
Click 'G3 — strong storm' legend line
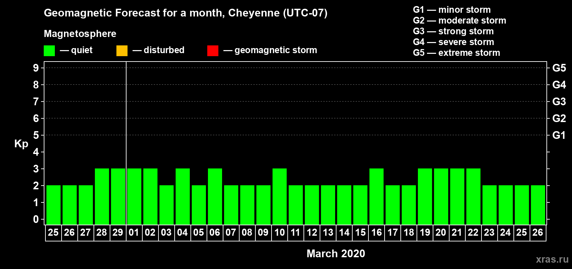[453, 31]
